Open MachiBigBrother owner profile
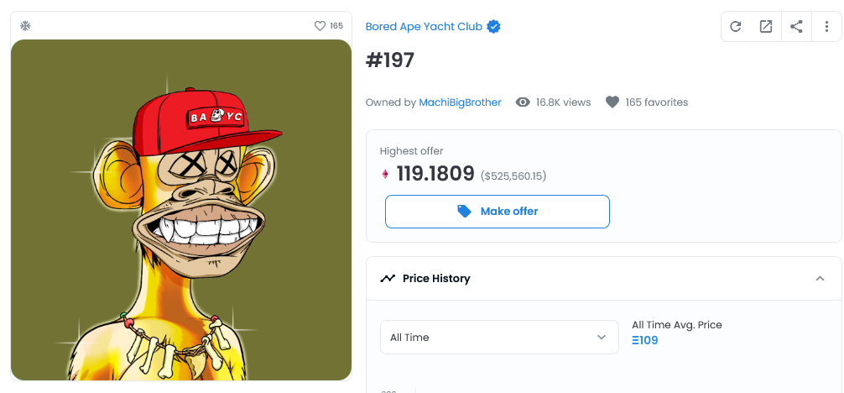Image resolution: width=844 pixels, height=393 pixels. point(461,102)
